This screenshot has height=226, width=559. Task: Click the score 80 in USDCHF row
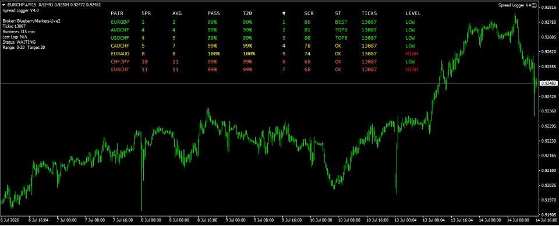pos(307,38)
